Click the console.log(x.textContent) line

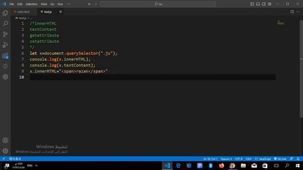point(62,65)
